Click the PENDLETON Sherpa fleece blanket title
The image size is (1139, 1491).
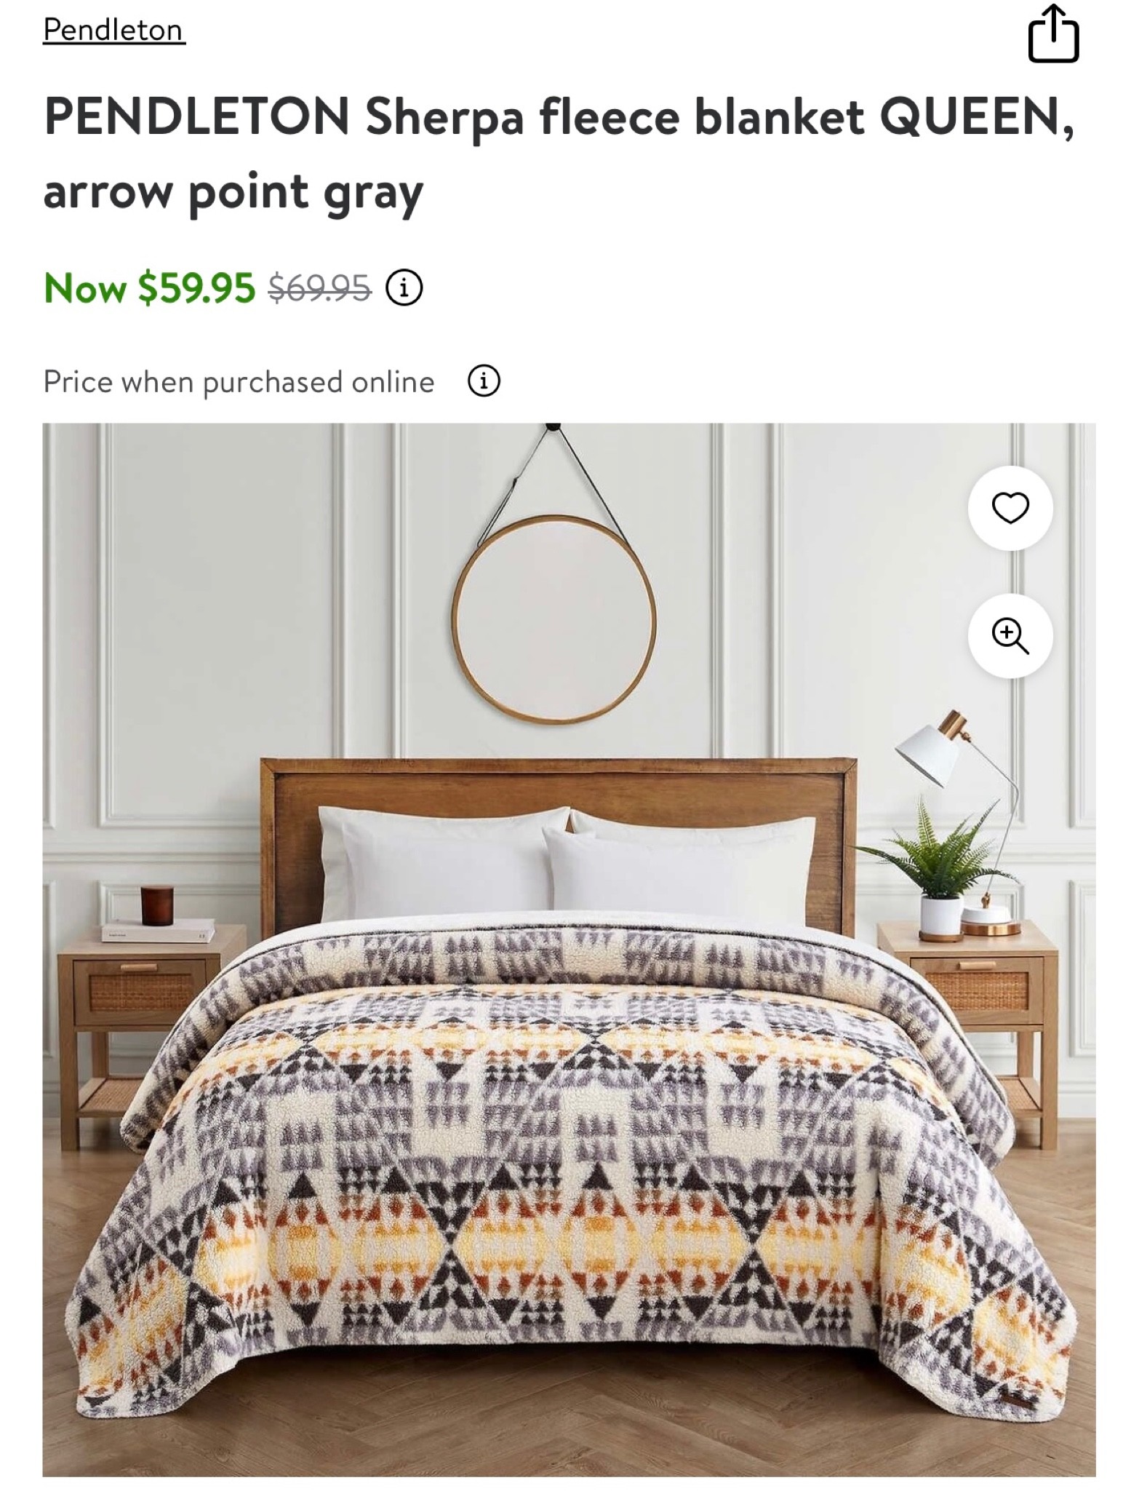pyautogui.click(x=559, y=154)
